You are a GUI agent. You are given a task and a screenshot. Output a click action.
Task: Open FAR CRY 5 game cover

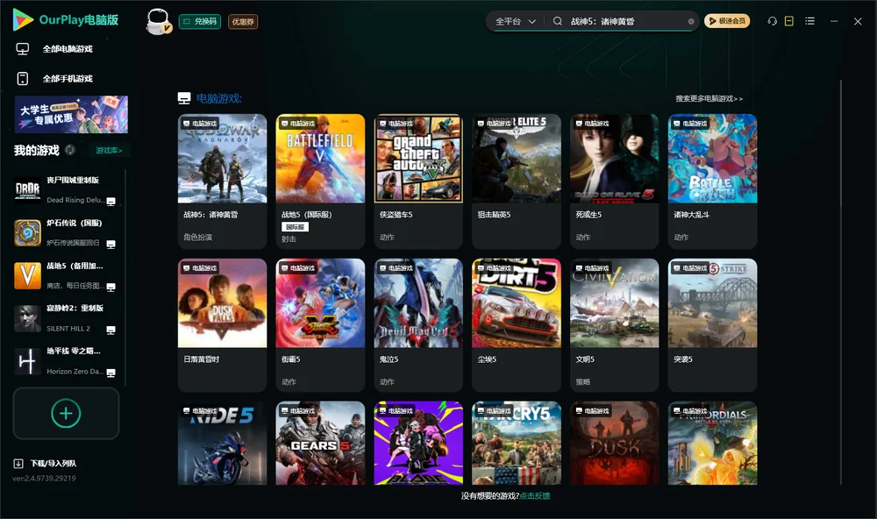coord(517,443)
